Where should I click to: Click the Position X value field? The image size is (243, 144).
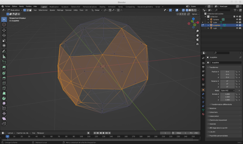tap(228, 72)
